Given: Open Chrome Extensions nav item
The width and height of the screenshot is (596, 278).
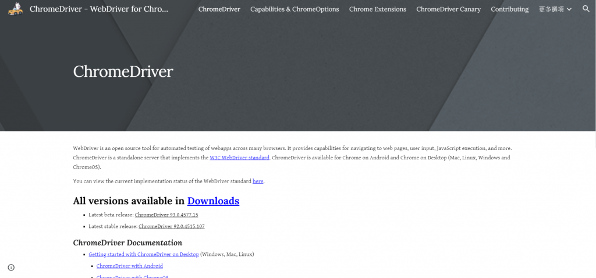Looking at the screenshot, I should point(377,9).
